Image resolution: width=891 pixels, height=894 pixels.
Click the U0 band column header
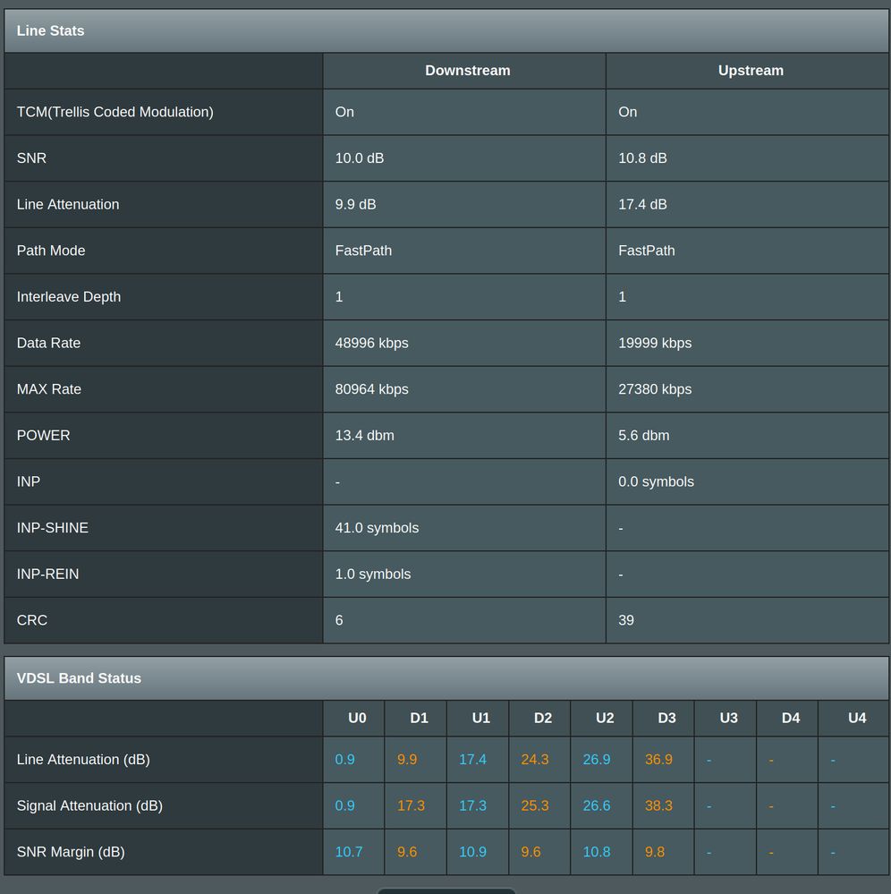tap(357, 718)
